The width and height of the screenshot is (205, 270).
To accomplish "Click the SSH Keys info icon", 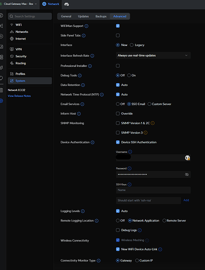I will pyautogui.click(x=130, y=185).
